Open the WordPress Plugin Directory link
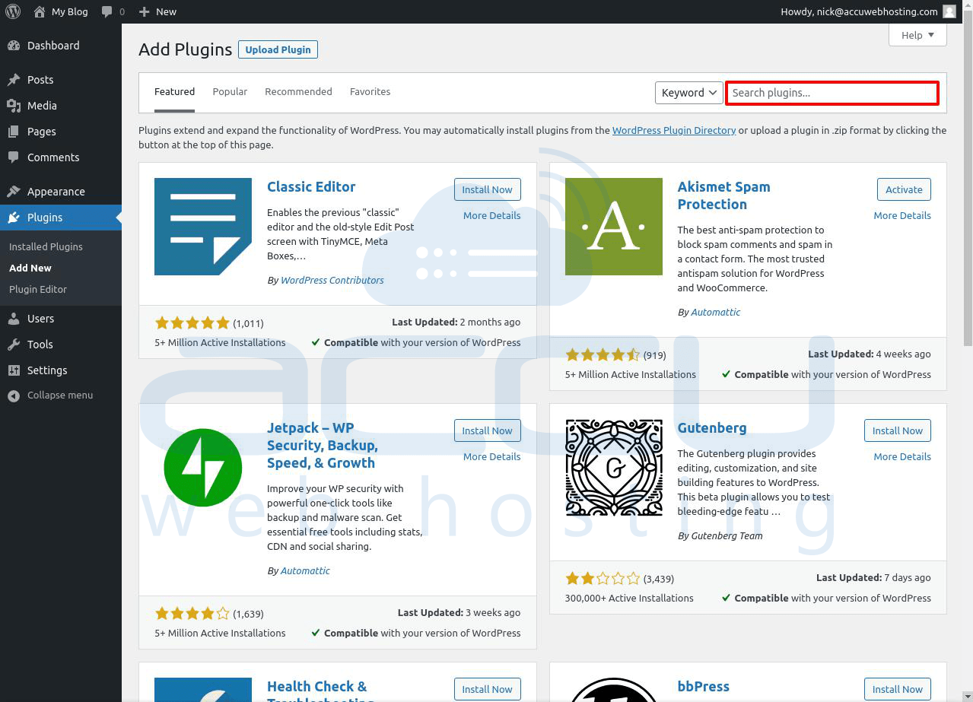 pos(673,130)
